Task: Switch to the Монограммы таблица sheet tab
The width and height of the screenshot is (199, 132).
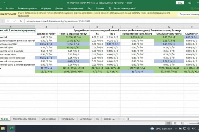Action: click(25, 119)
